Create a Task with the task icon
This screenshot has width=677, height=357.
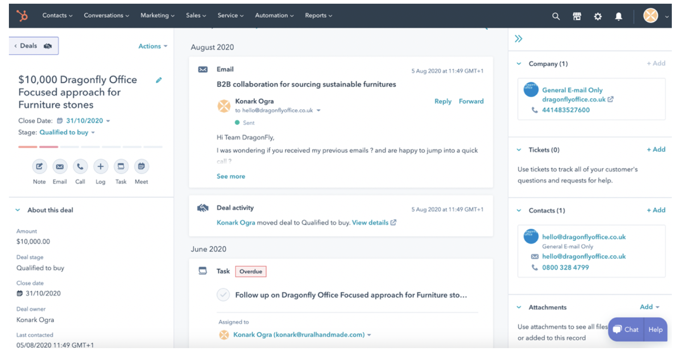[x=121, y=167]
